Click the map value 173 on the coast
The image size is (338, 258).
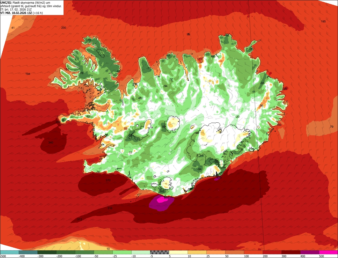coord(199,59)
